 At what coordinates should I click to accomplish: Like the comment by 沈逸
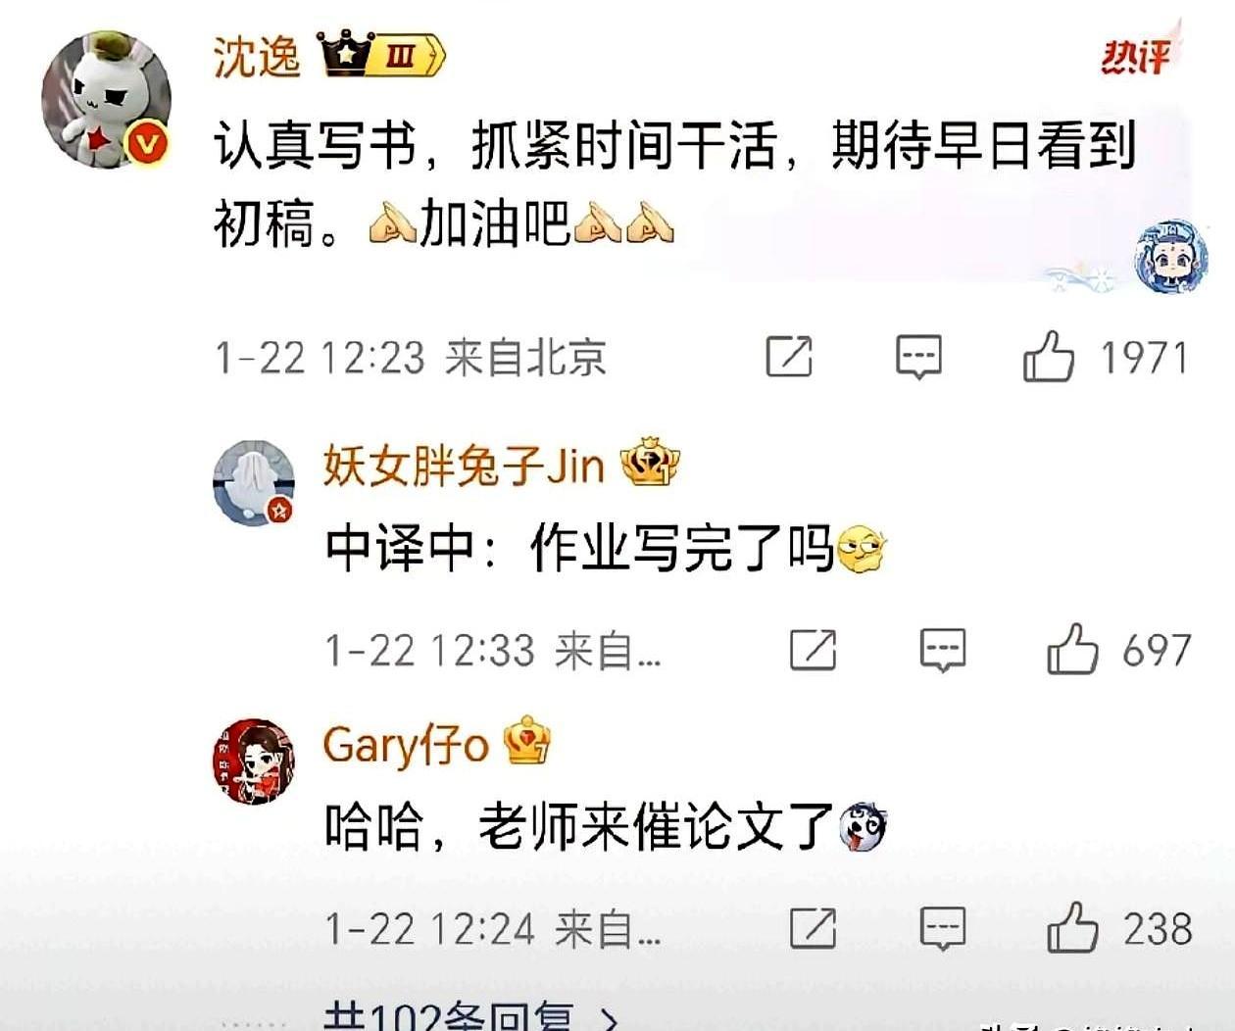pyautogui.click(x=1049, y=356)
